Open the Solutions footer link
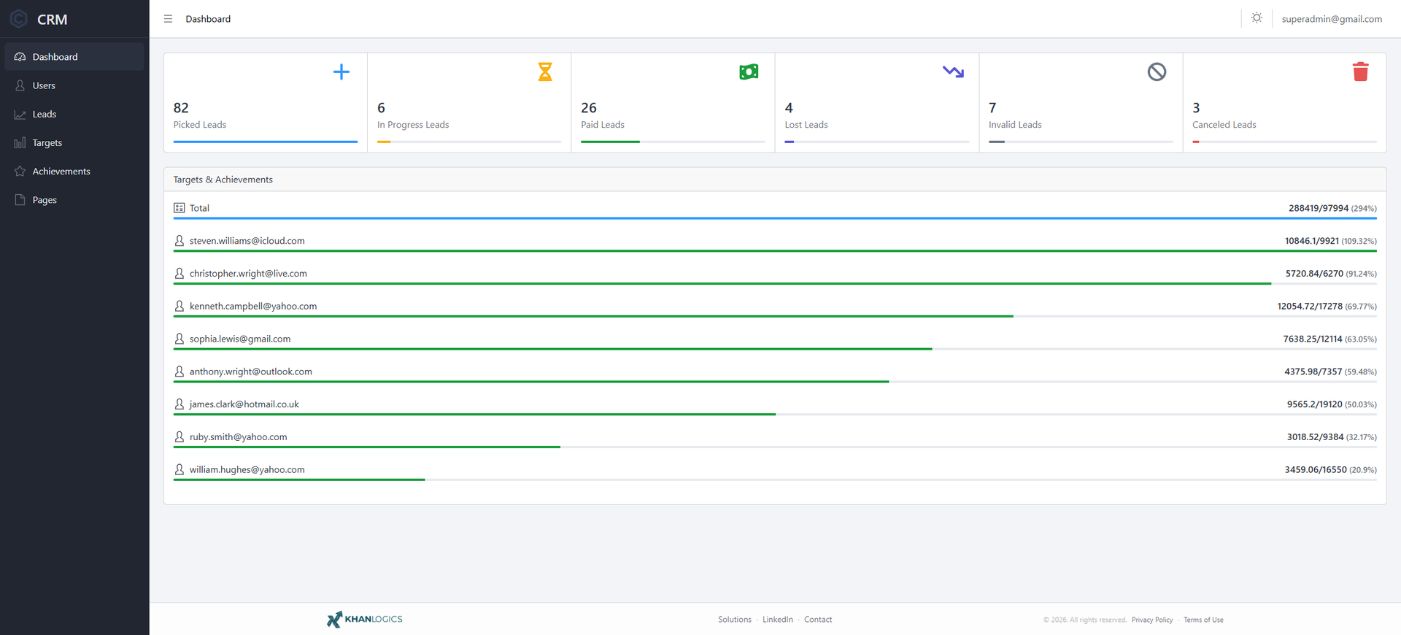1401x635 pixels. click(734, 620)
